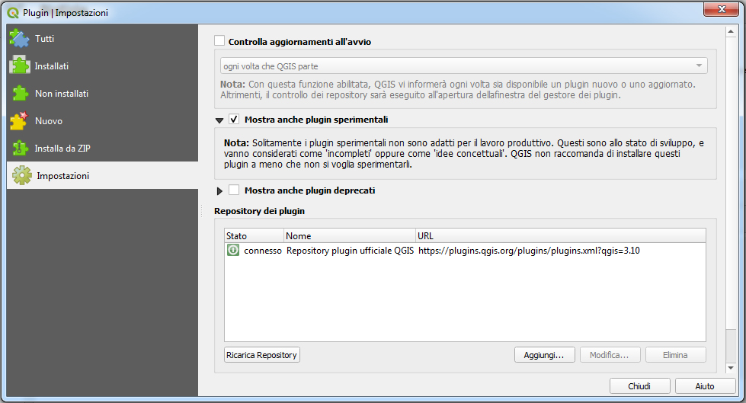
Task: Uncheck Mostra anche plugin sperimentali
Action: (x=234, y=119)
